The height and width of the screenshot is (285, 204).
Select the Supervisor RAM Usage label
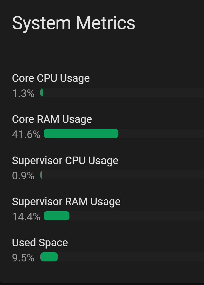[66, 201]
